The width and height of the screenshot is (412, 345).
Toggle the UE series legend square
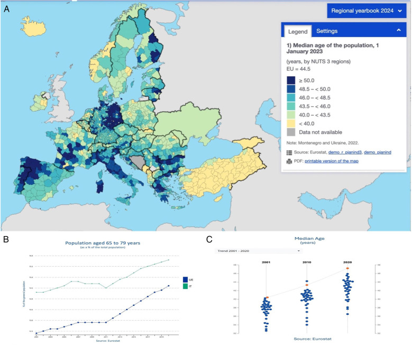(185, 280)
